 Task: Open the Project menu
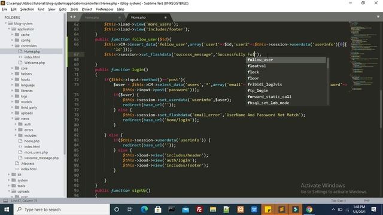pyautogui.click(x=87, y=10)
